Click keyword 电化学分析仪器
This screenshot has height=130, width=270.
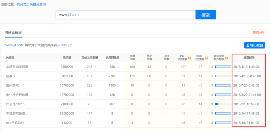tap(17, 95)
